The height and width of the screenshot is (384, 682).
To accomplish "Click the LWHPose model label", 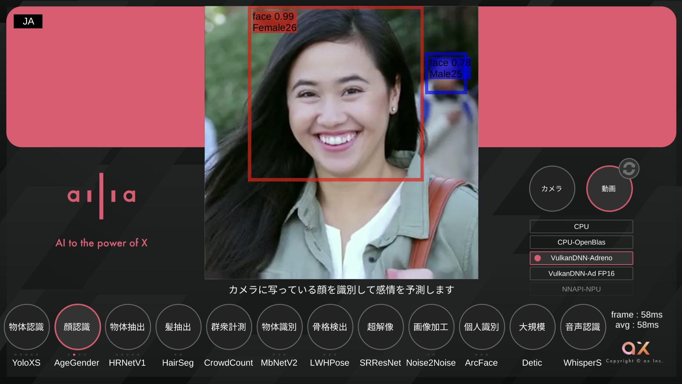I will tap(330, 363).
